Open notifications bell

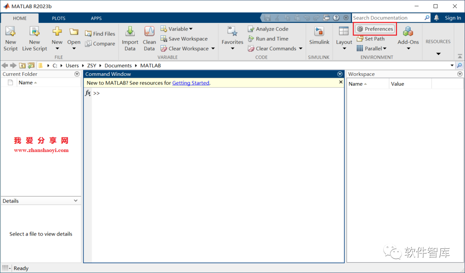[437, 18]
